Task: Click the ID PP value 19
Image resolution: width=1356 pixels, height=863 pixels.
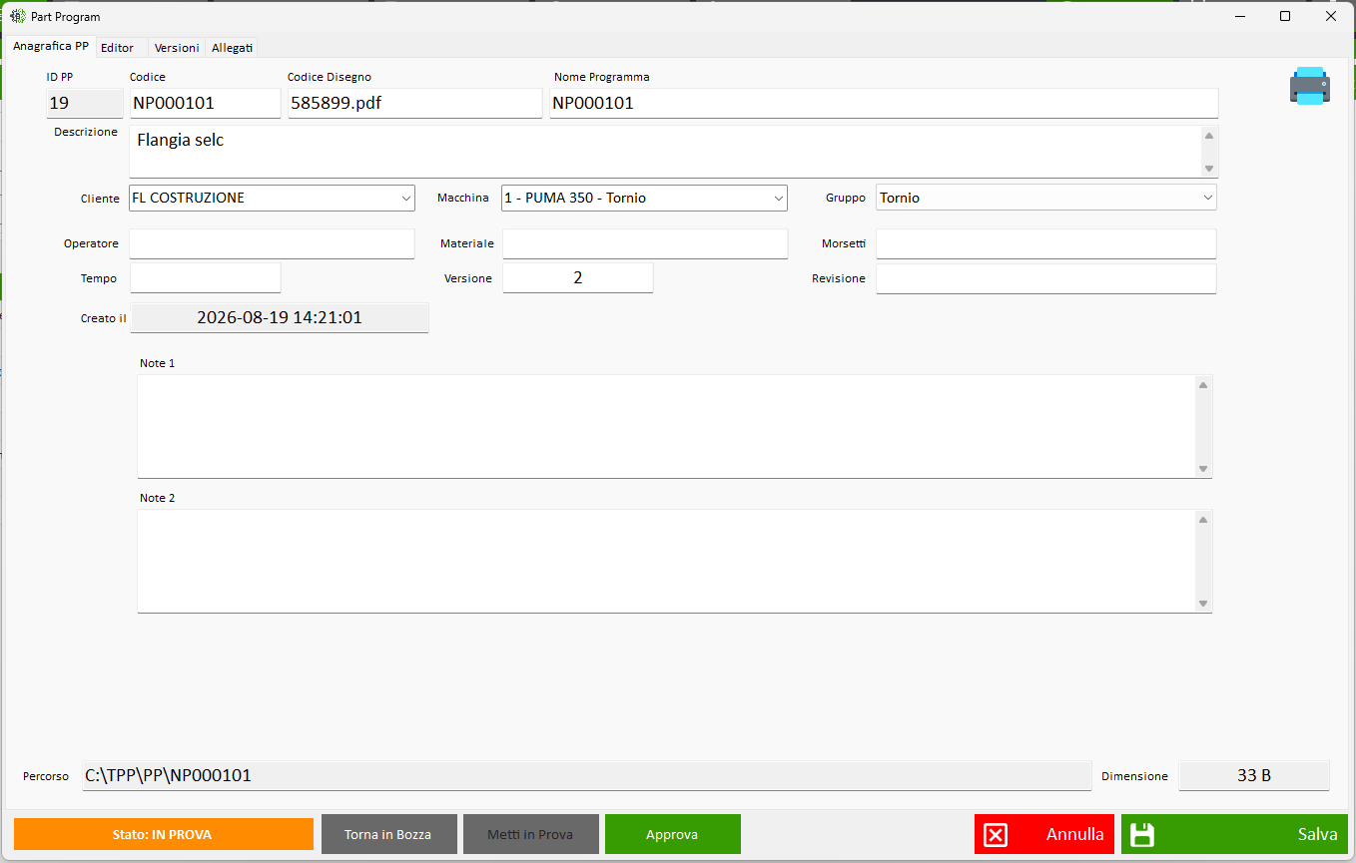Action: [85, 103]
